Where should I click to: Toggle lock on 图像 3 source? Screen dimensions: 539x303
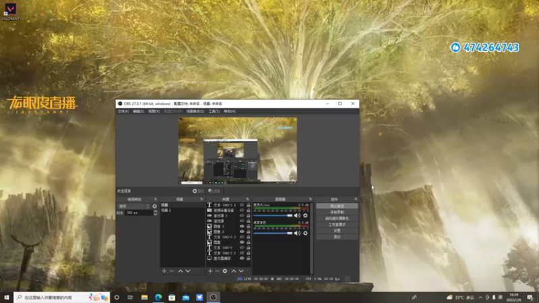pyautogui.click(x=248, y=226)
